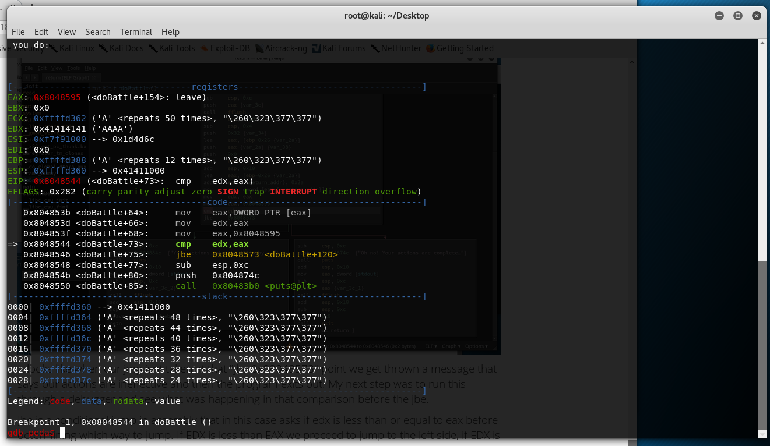Minimize the root@kali terminal window
770x446 pixels.
[x=722, y=16]
